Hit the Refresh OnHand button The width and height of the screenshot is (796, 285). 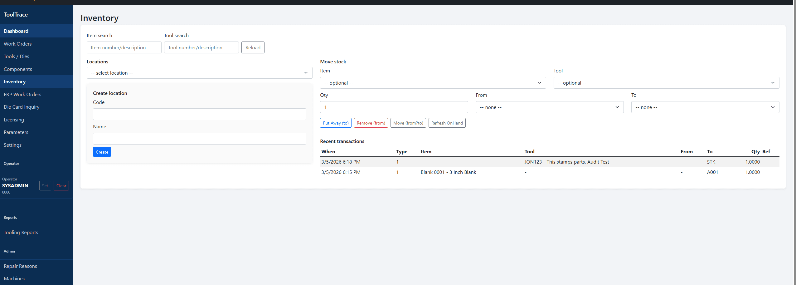[x=447, y=123]
